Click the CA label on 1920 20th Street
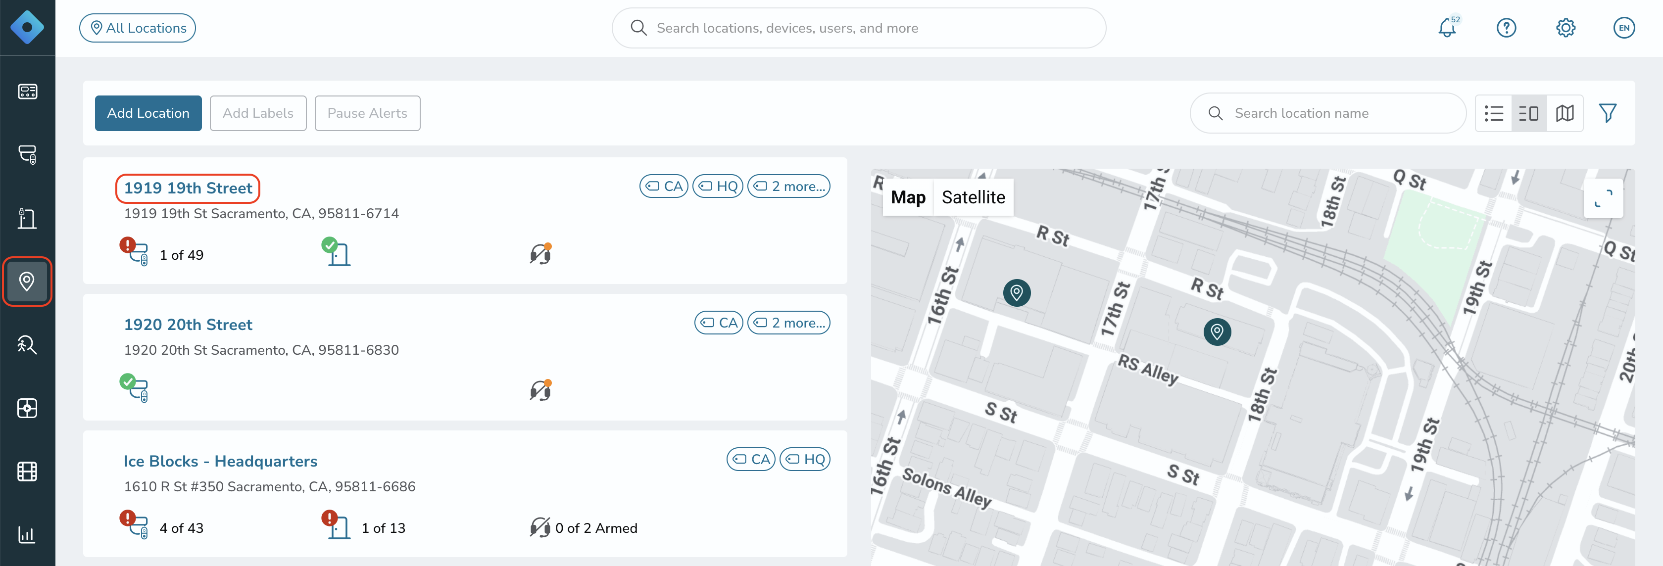1663x566 pixels. 719,323
